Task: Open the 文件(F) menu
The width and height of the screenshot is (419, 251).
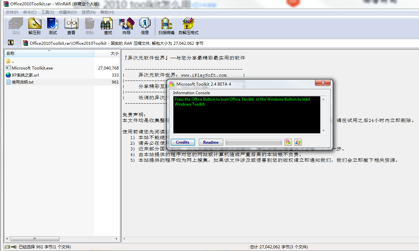Action: pos(12,12)
